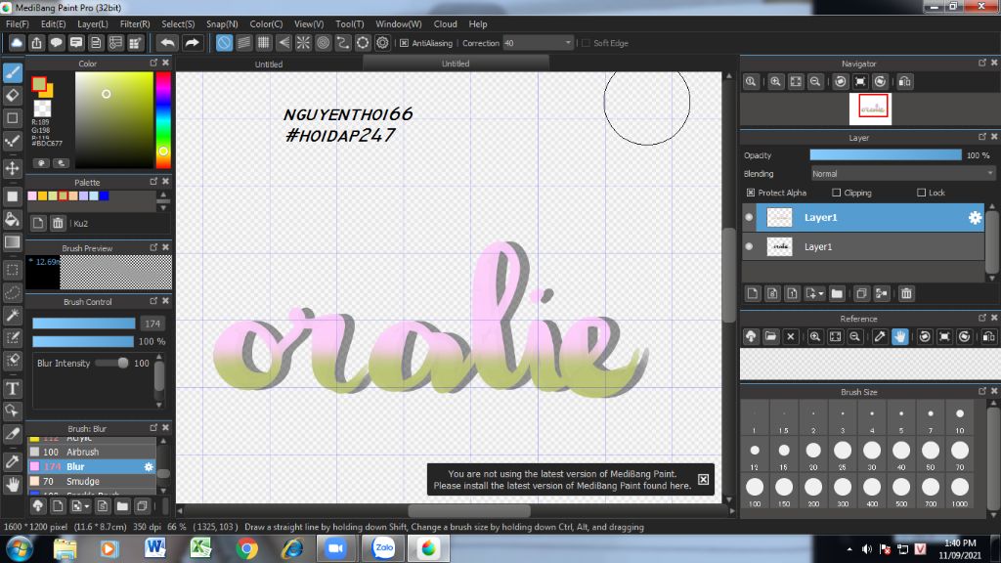The width and height of the screenshot is (1001, 563).
Task: Switch to the first Untitled tab
Action: 269,64
